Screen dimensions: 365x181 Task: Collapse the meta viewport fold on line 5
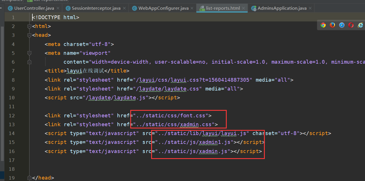[29, 53]
